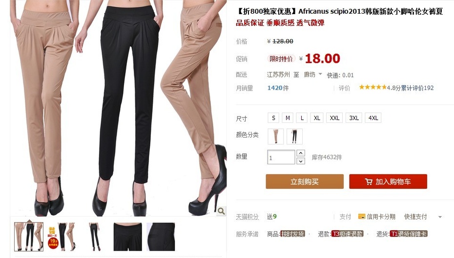Click the 限时特价 promotion tag

(x=281, y=59)
